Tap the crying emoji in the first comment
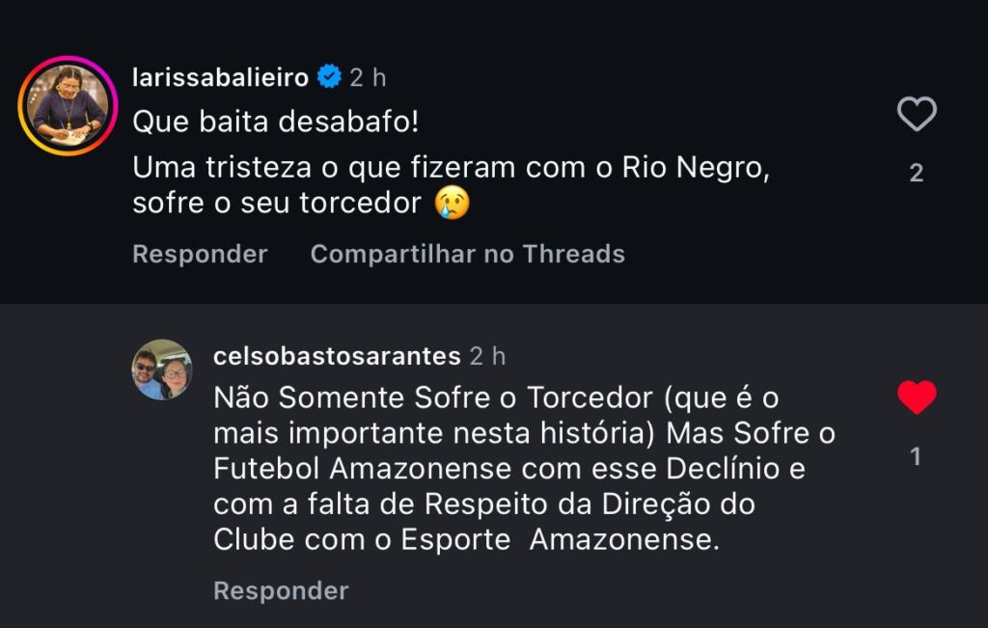Screen dimensions: 988x628 (452, 203)
